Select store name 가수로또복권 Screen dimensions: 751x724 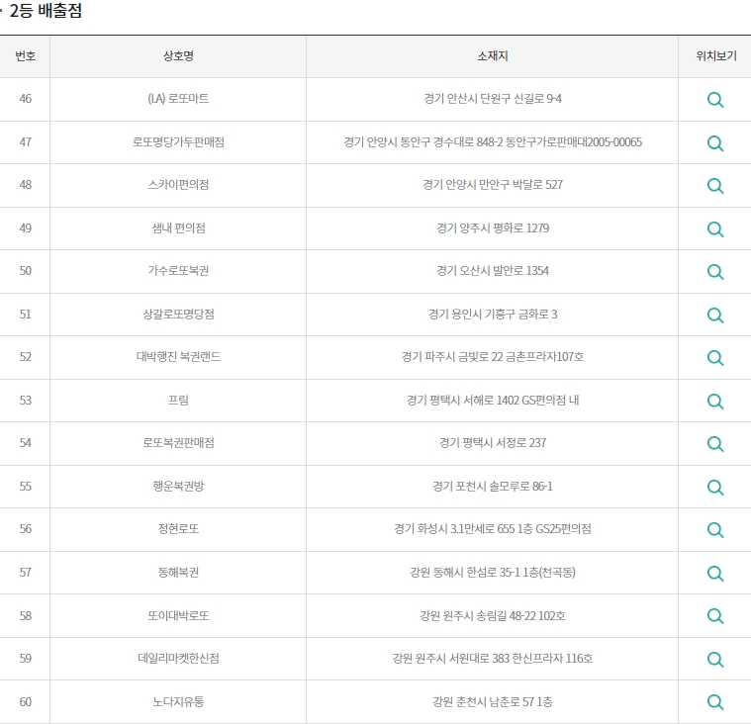[x=178, y=271]
